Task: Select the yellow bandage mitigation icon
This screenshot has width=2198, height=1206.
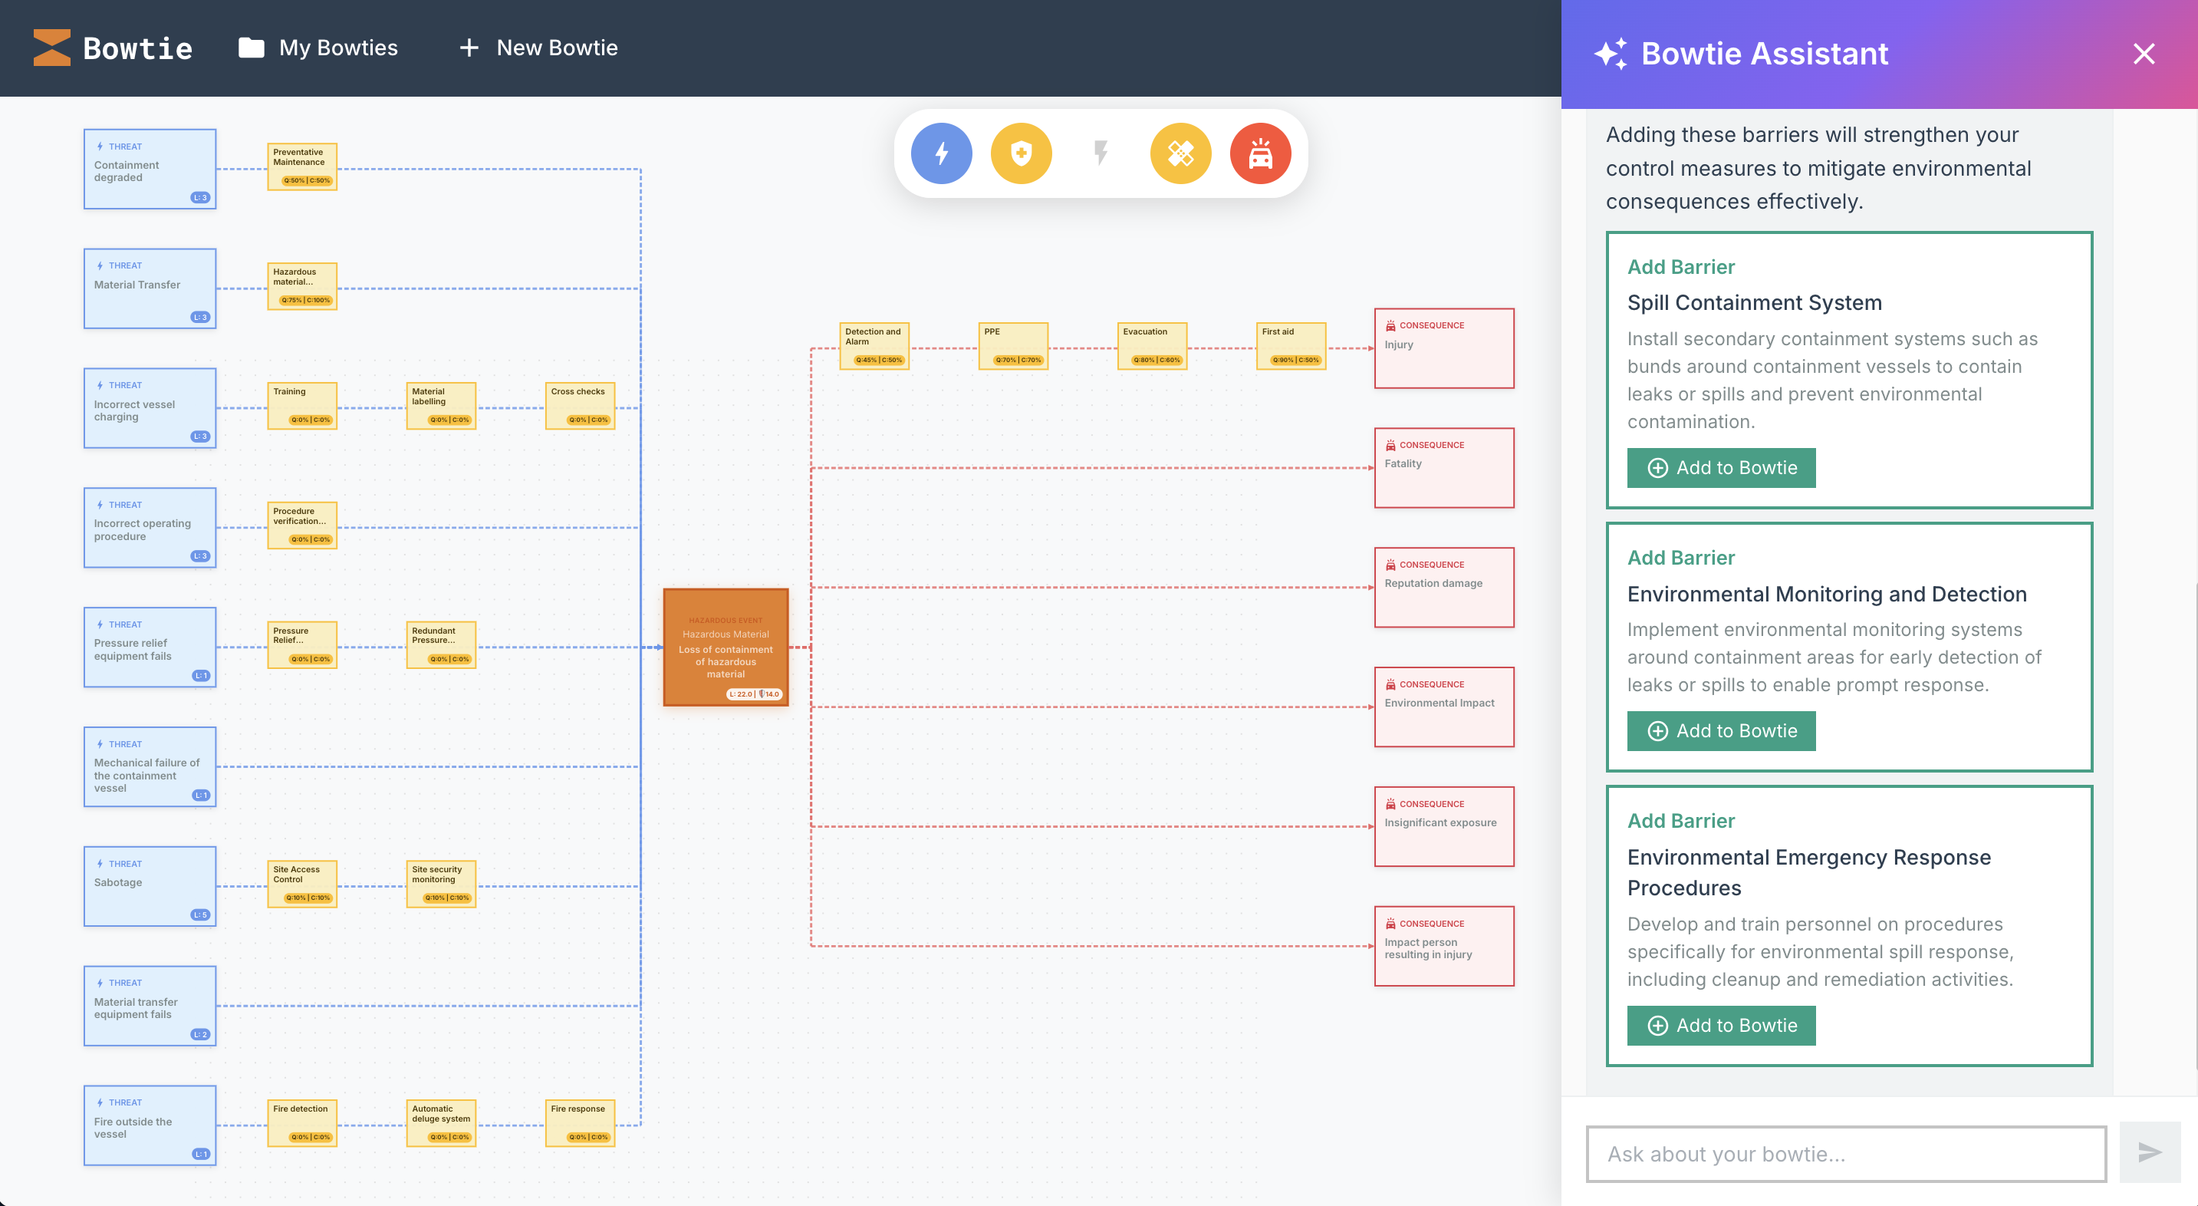Action: pos(1180,153)
